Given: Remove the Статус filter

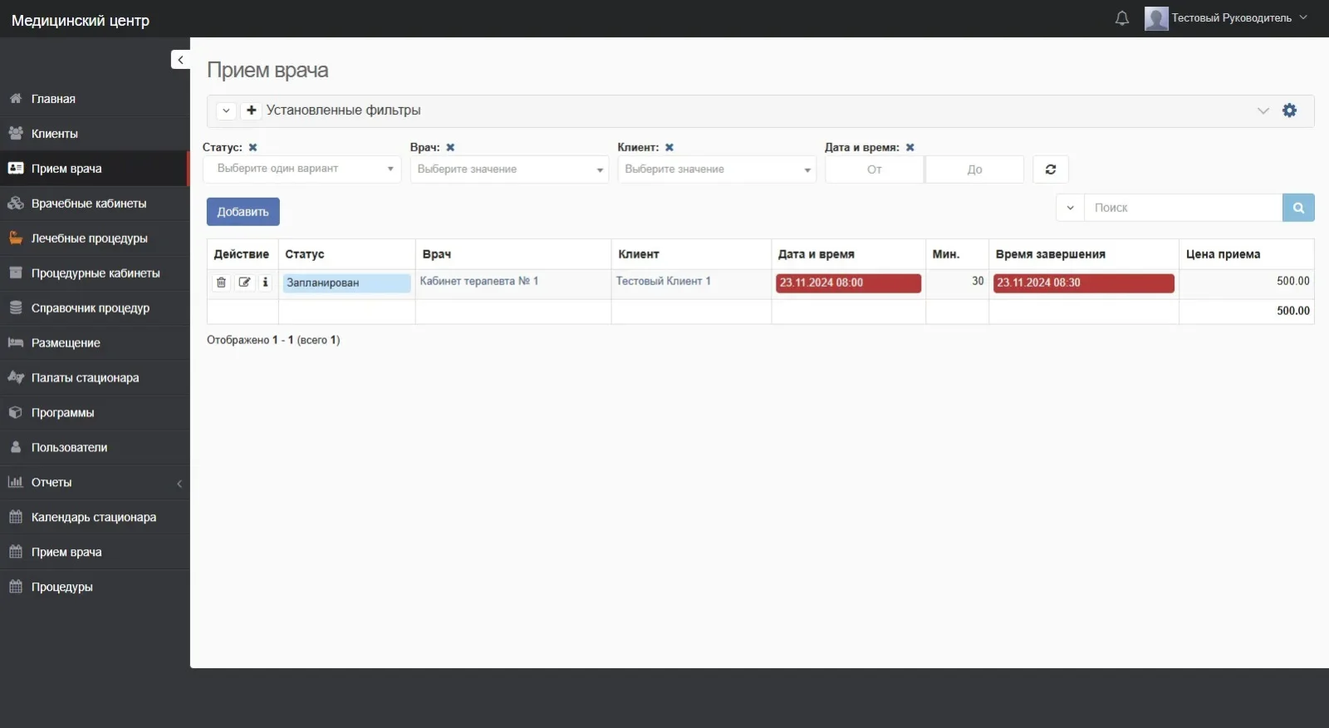Looking at the screenshot, I should 253,148.
